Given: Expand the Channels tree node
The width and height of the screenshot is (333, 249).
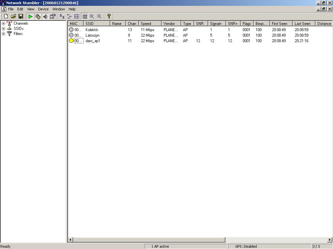Looking at the screenshot, I should tap(3, 23).
